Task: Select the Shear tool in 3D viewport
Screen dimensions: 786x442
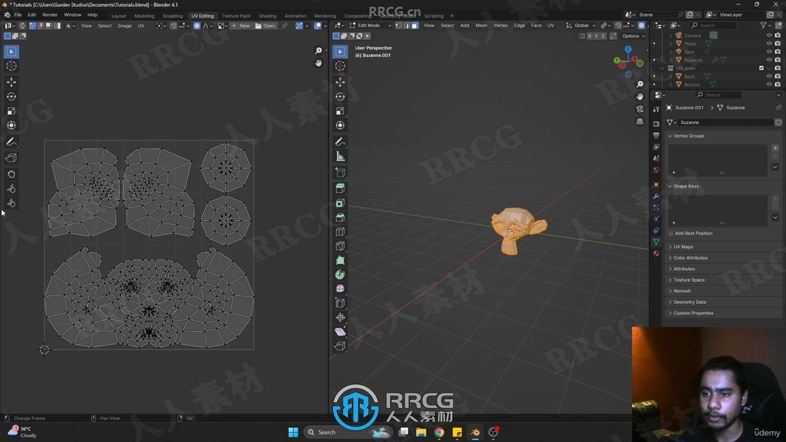Action: click(x=340, y=331)
